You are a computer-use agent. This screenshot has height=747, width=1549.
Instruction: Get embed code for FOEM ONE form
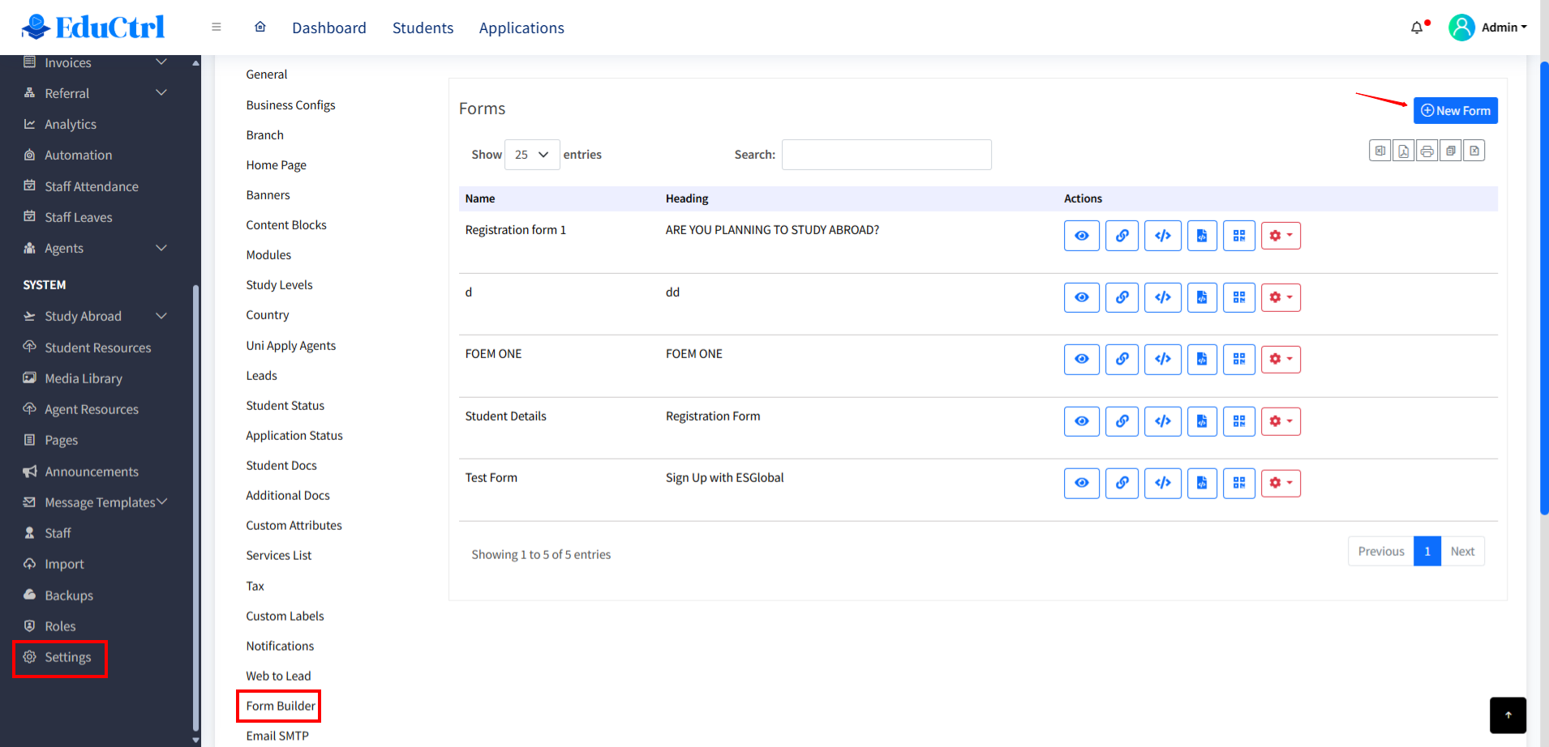click(x=1162, y=359)
